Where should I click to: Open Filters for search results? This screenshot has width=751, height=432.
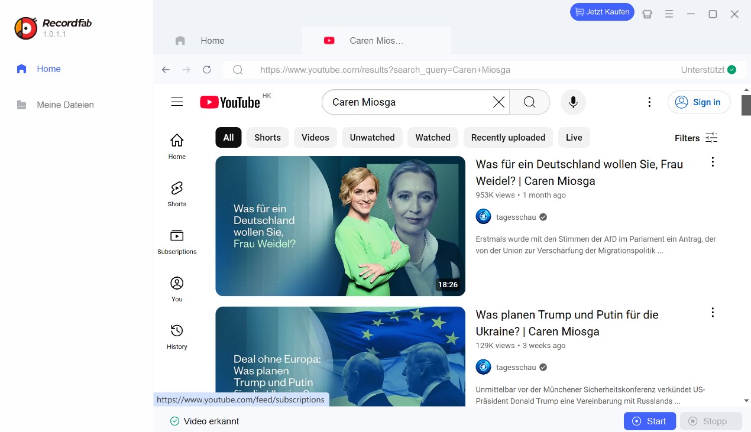pyautogui.click(x=696, y=138)
